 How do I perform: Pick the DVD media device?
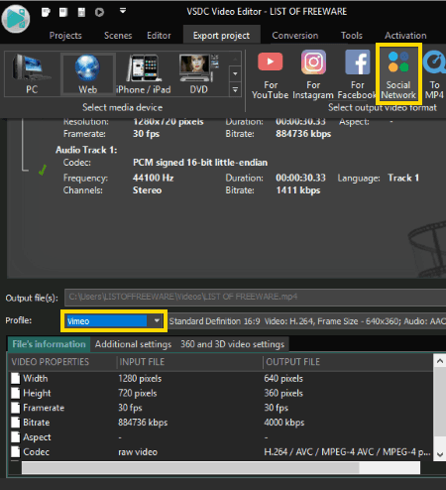pos(199,74)
